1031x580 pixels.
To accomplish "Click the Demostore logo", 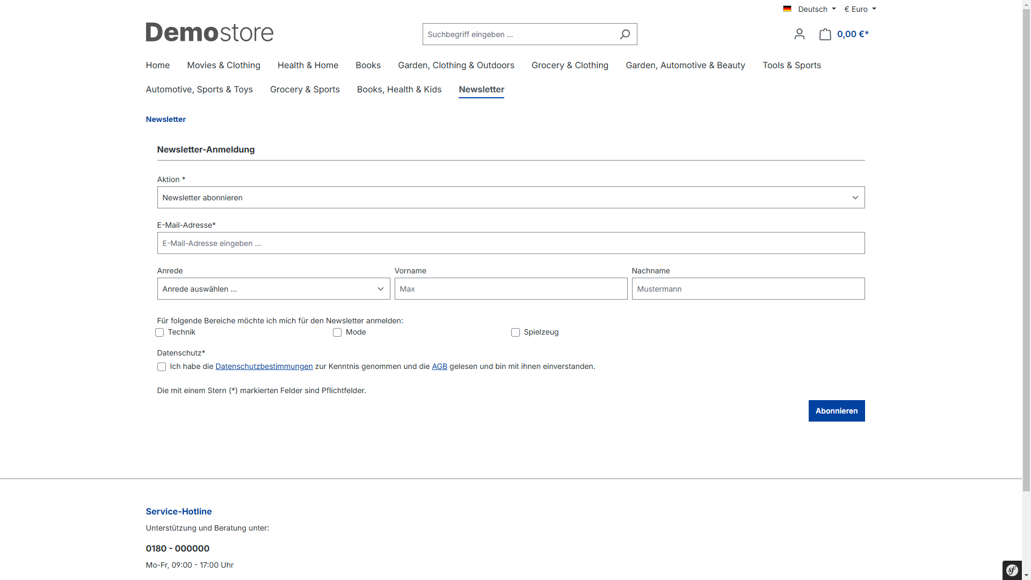I will click(x=209, y=32).
